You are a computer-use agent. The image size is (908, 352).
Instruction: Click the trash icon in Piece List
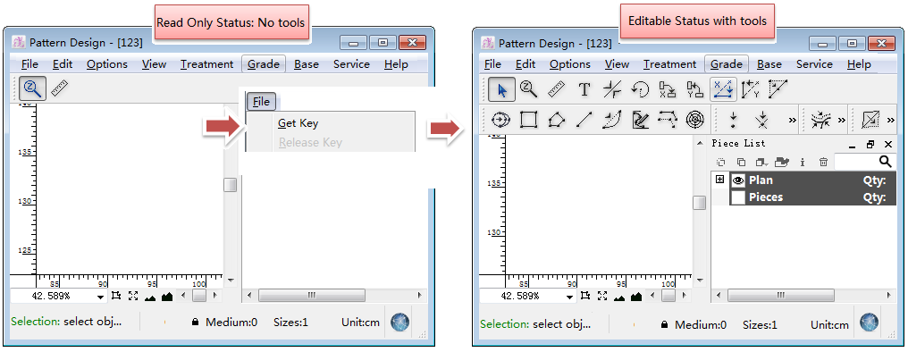(823, 162)
